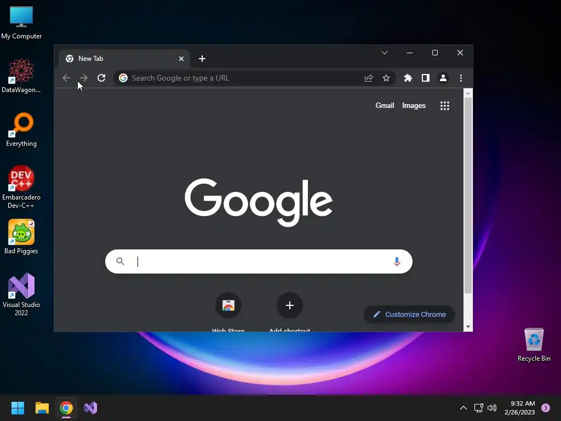Click the Google search input field
This screenshot has height=421, width=561.
259,261
